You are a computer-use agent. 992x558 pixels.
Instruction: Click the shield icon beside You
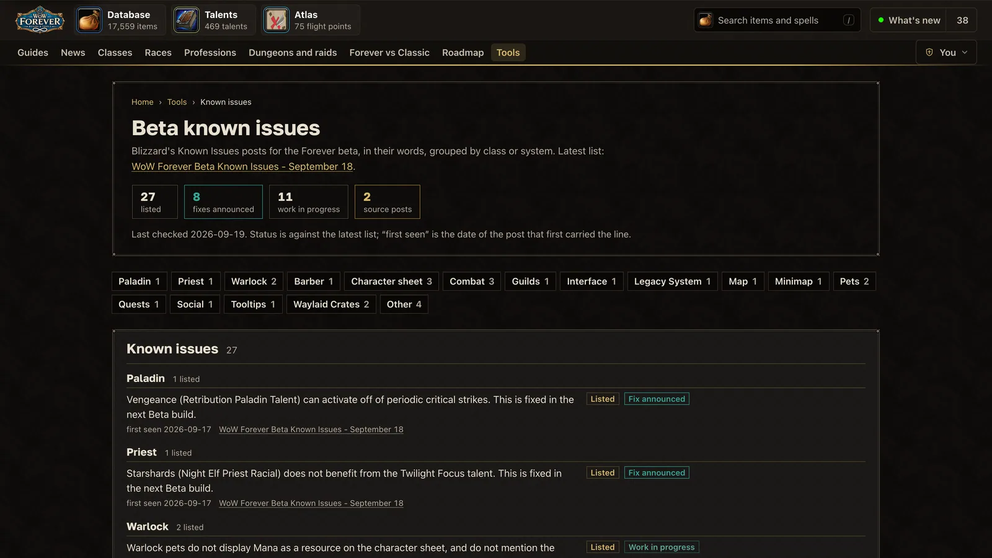click(929, 52)
